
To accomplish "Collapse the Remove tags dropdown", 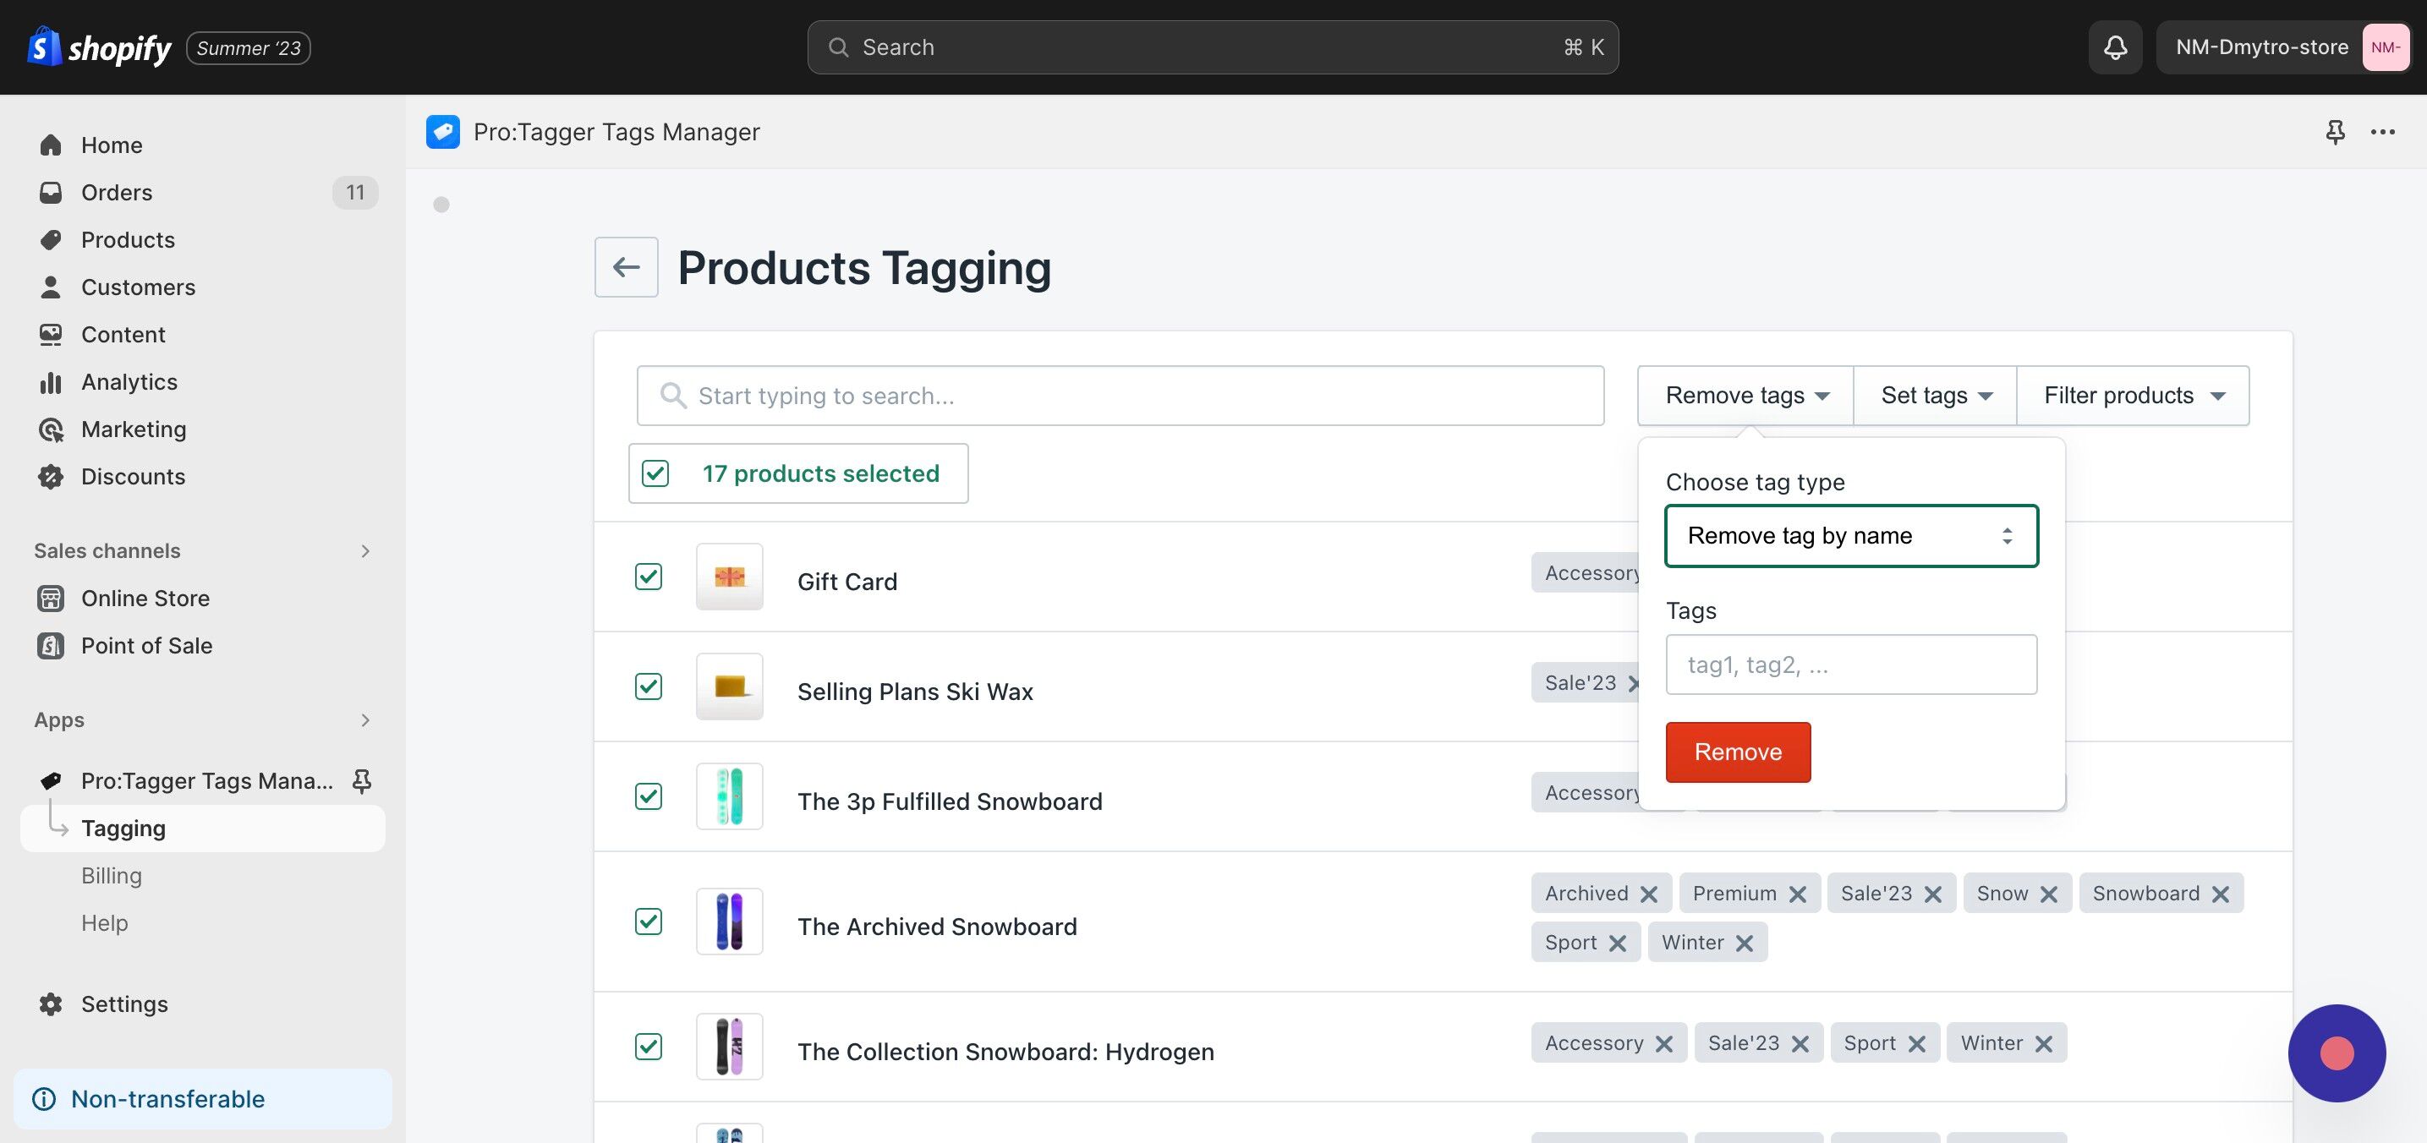I will [x=1745, y=396].
